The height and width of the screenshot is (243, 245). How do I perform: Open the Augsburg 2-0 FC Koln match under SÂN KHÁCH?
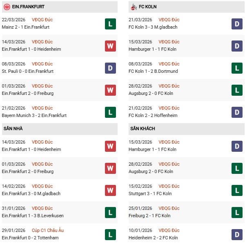click(151, 171)
